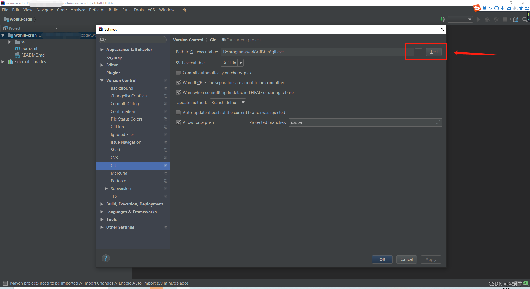
Task: Click the woniu-csdn breadcrumb folder icon
Action: (6, 19)
